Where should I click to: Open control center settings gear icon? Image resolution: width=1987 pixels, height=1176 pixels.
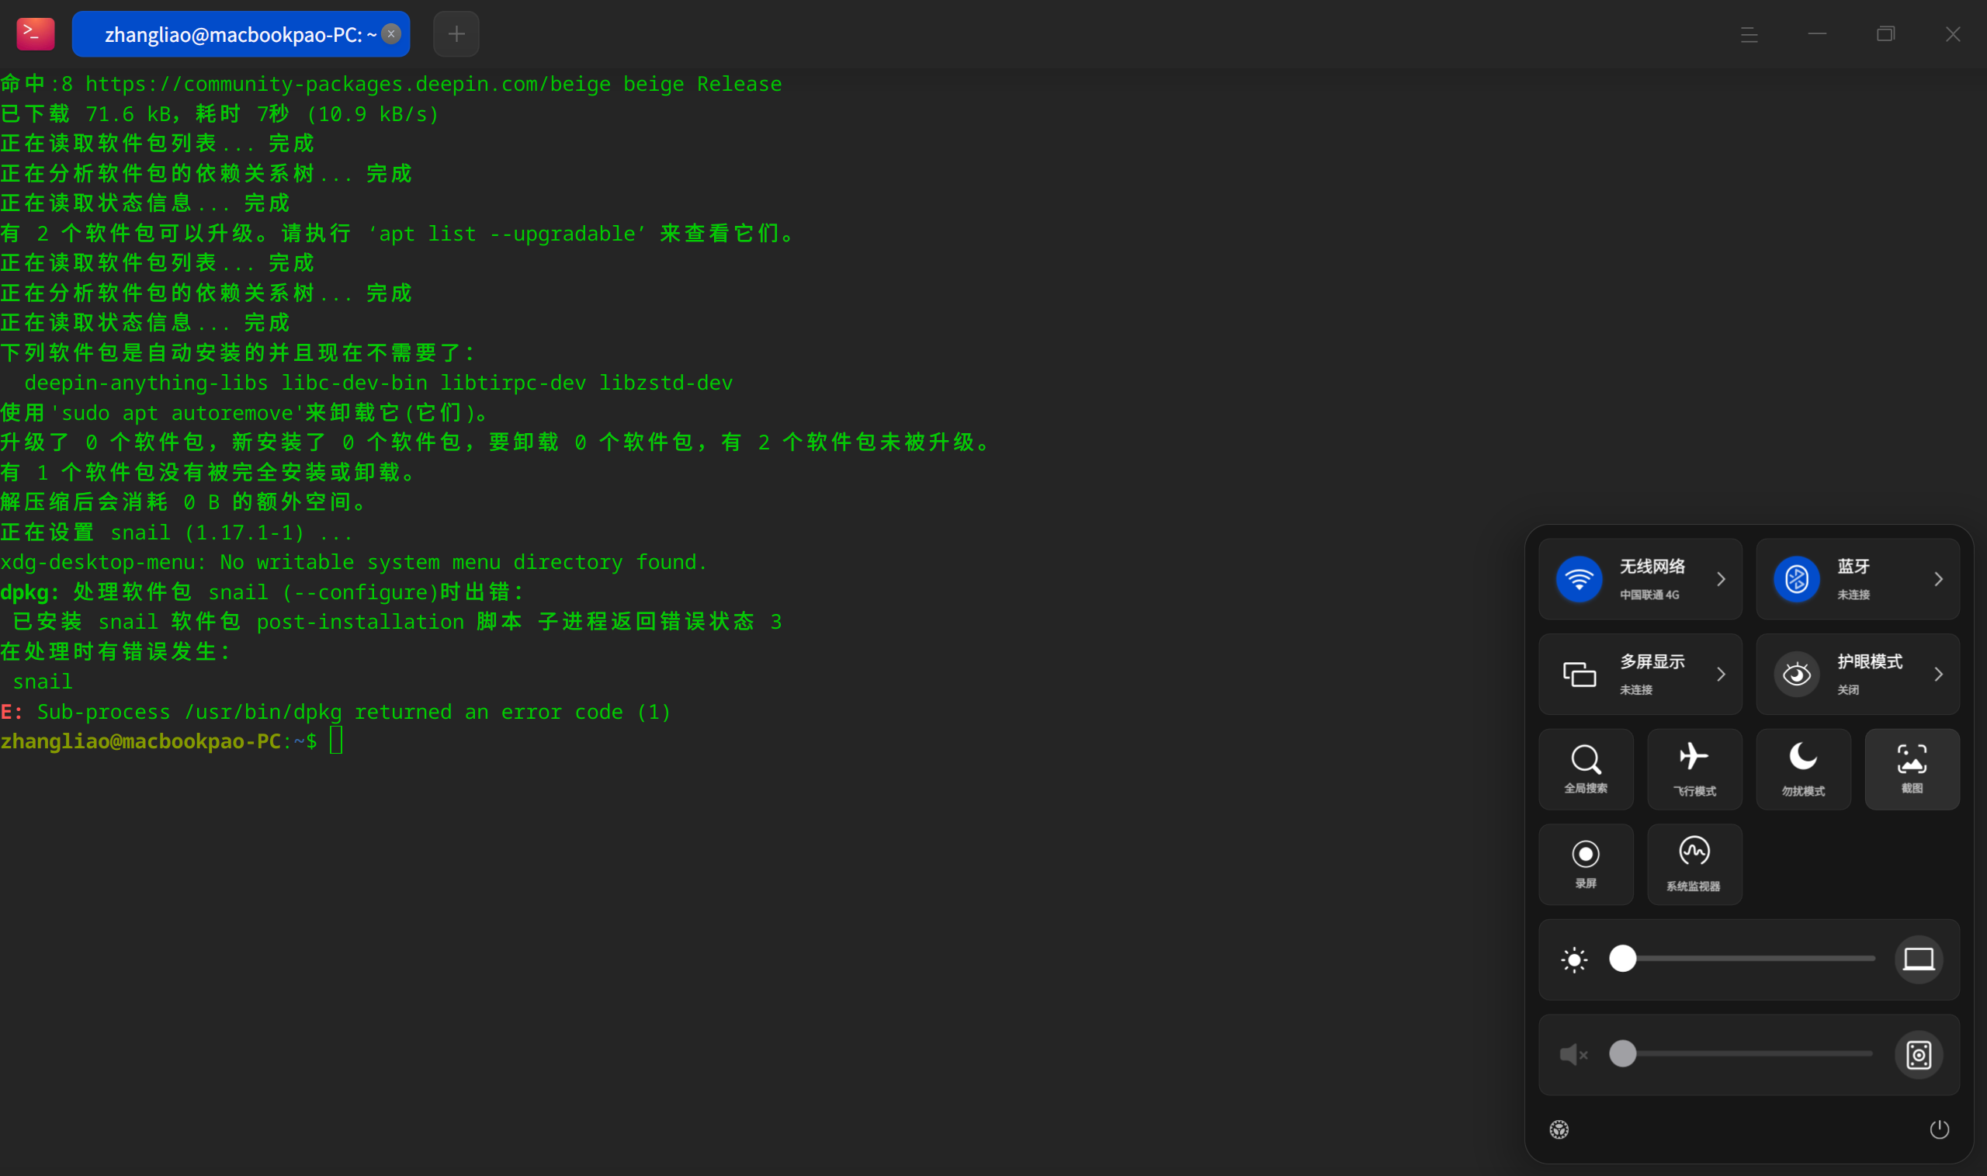pyautogui.click(x=1559, y=1129)
